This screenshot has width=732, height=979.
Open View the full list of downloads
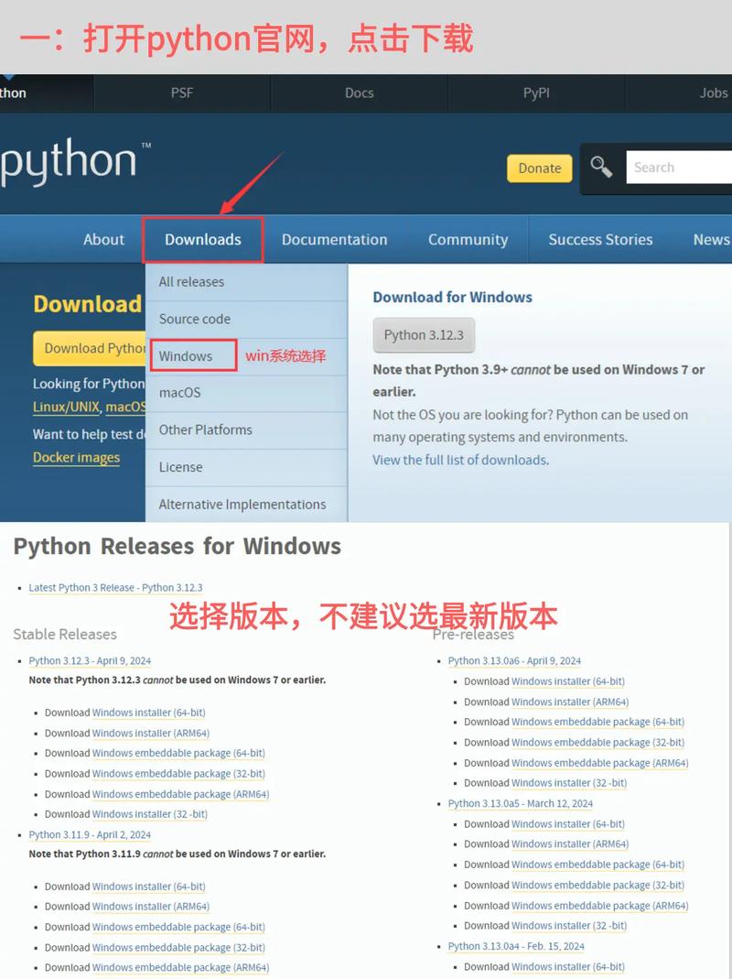(459, 460)
